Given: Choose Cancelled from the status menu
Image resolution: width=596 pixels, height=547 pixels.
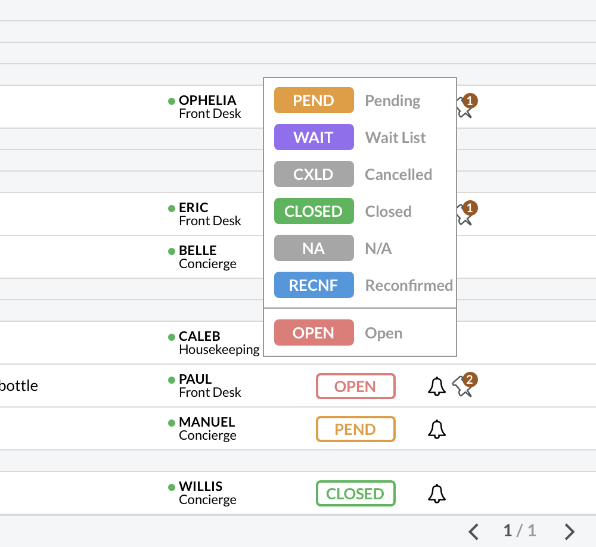Looking at the screenshot, I should [x=314, y=174].
